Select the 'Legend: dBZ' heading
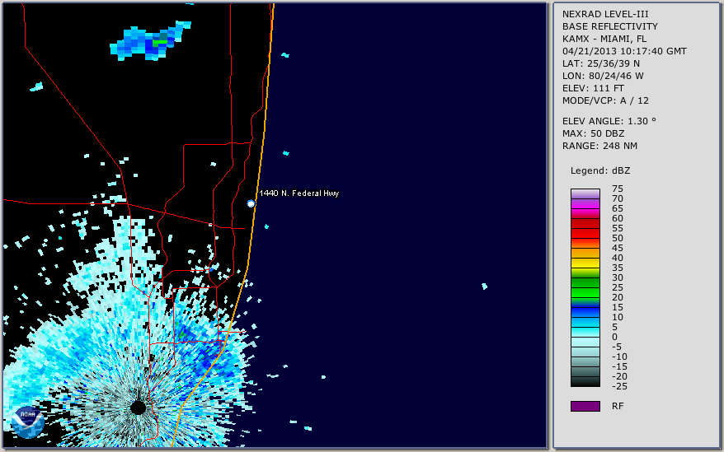Image resolution: width=724 pixels, height=452 pixels. [600, 170]
